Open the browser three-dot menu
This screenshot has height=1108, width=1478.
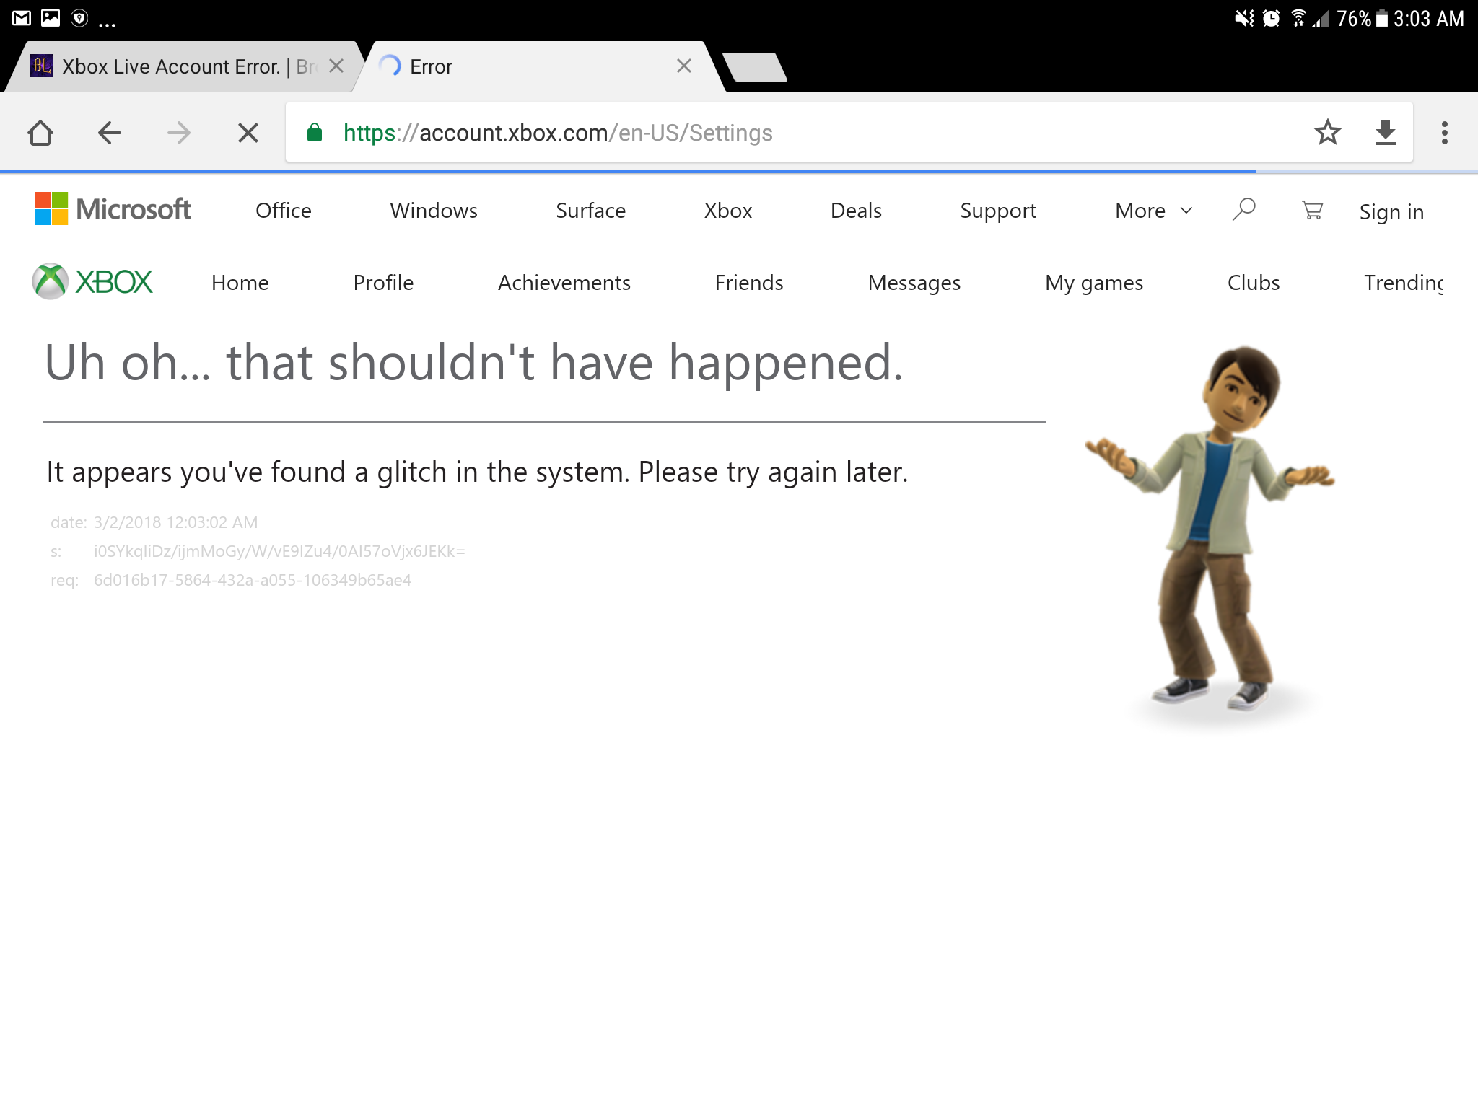coord(1444,133)
